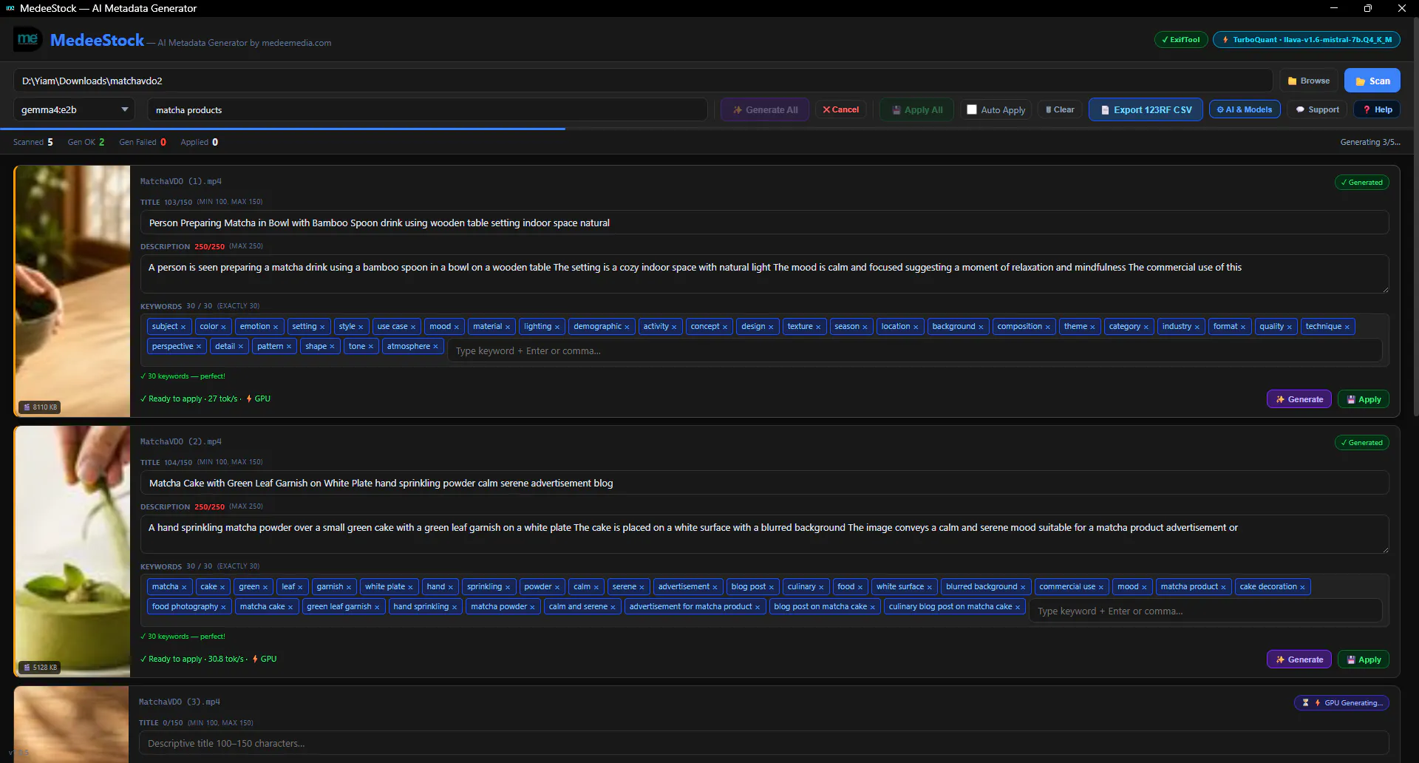Click the folder path input field
The width and height of the screenshot is (1419, 763).
[x=643, y=81]
